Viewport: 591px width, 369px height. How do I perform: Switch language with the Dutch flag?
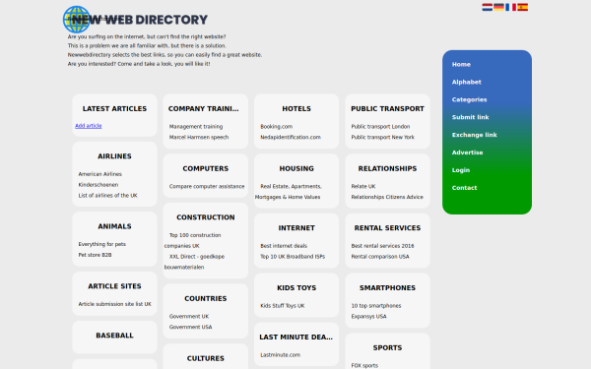487,7
